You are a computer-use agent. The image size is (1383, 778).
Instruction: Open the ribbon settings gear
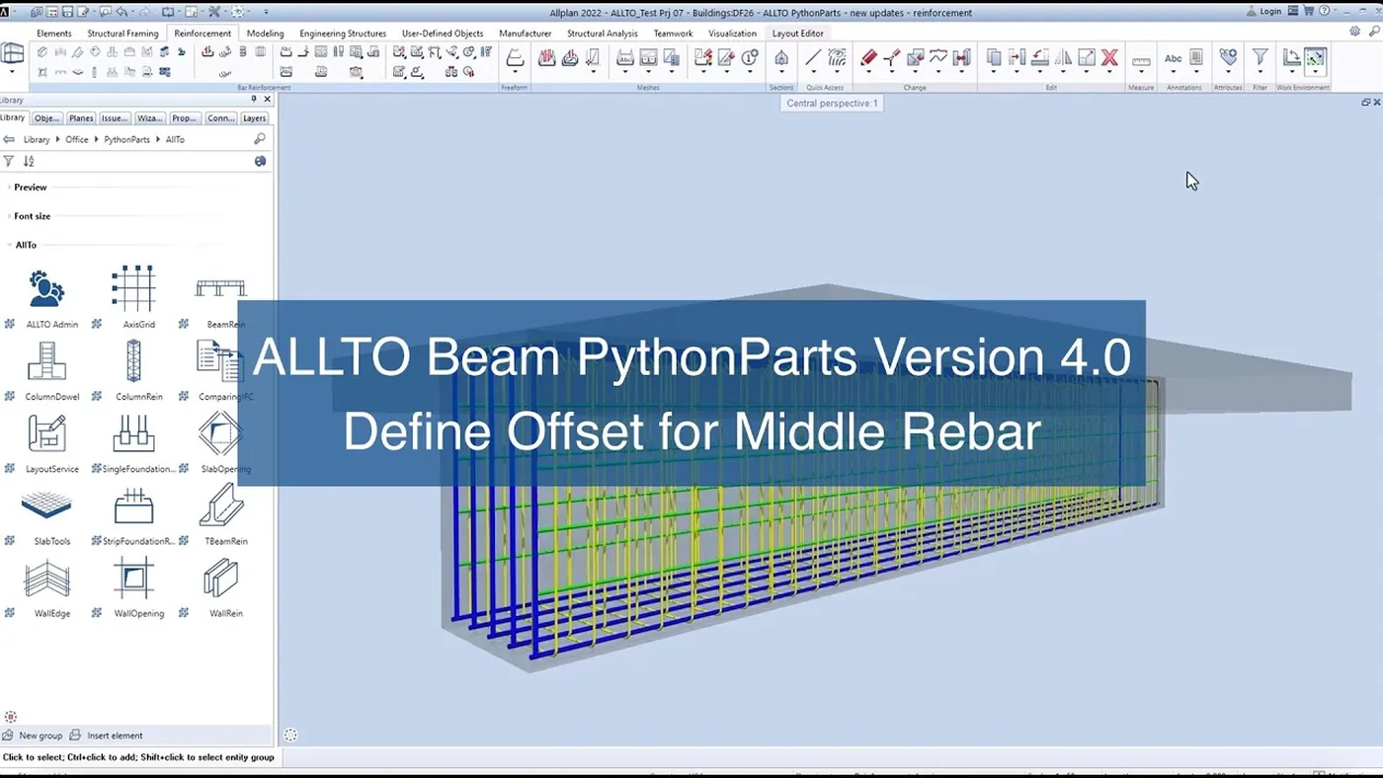tap(1354, 32)
